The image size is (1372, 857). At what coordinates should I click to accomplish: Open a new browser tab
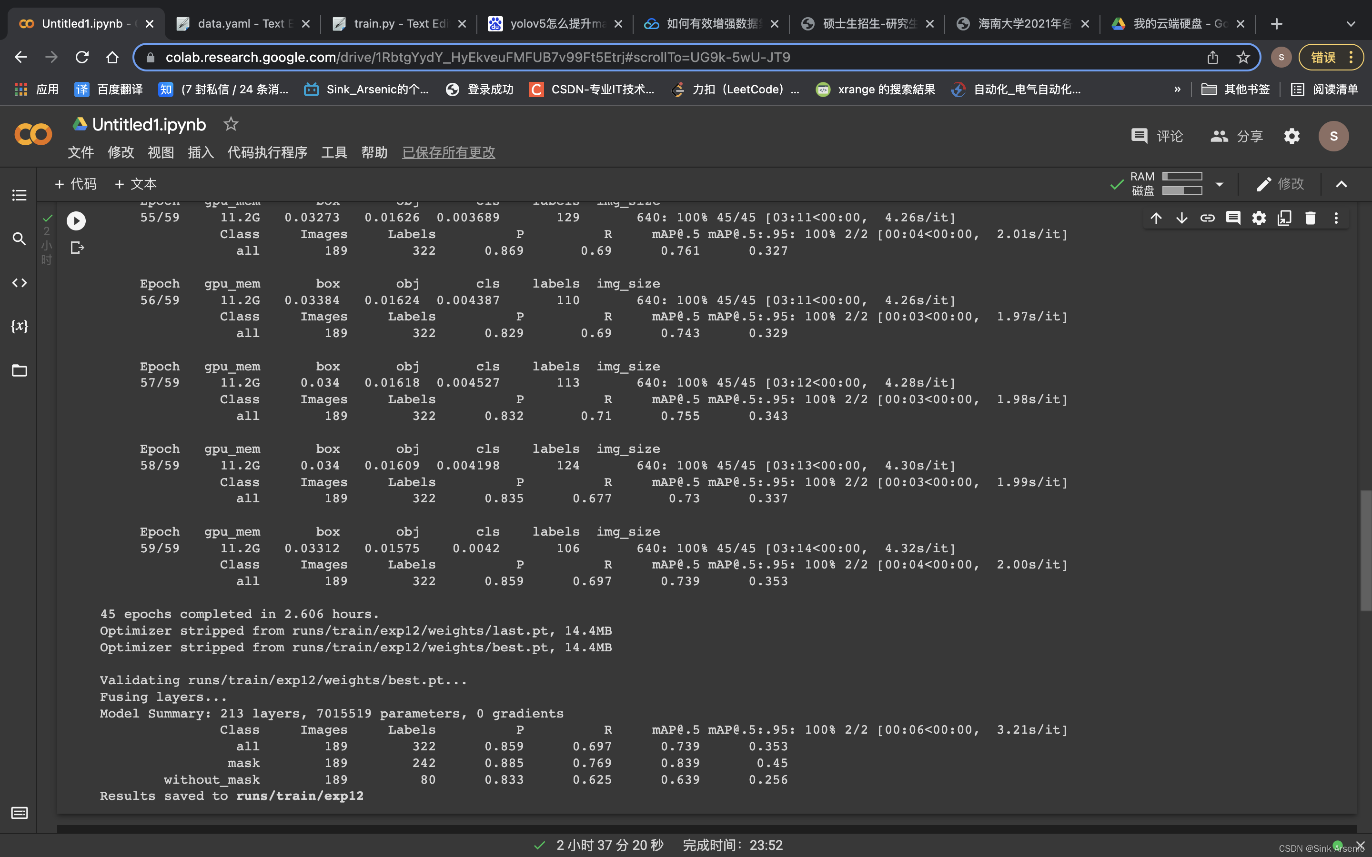point(1277,24)
